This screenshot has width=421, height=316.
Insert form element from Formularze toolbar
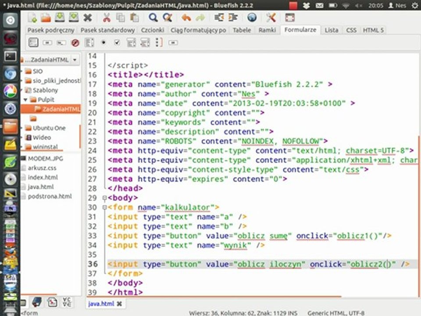point(33,43)
